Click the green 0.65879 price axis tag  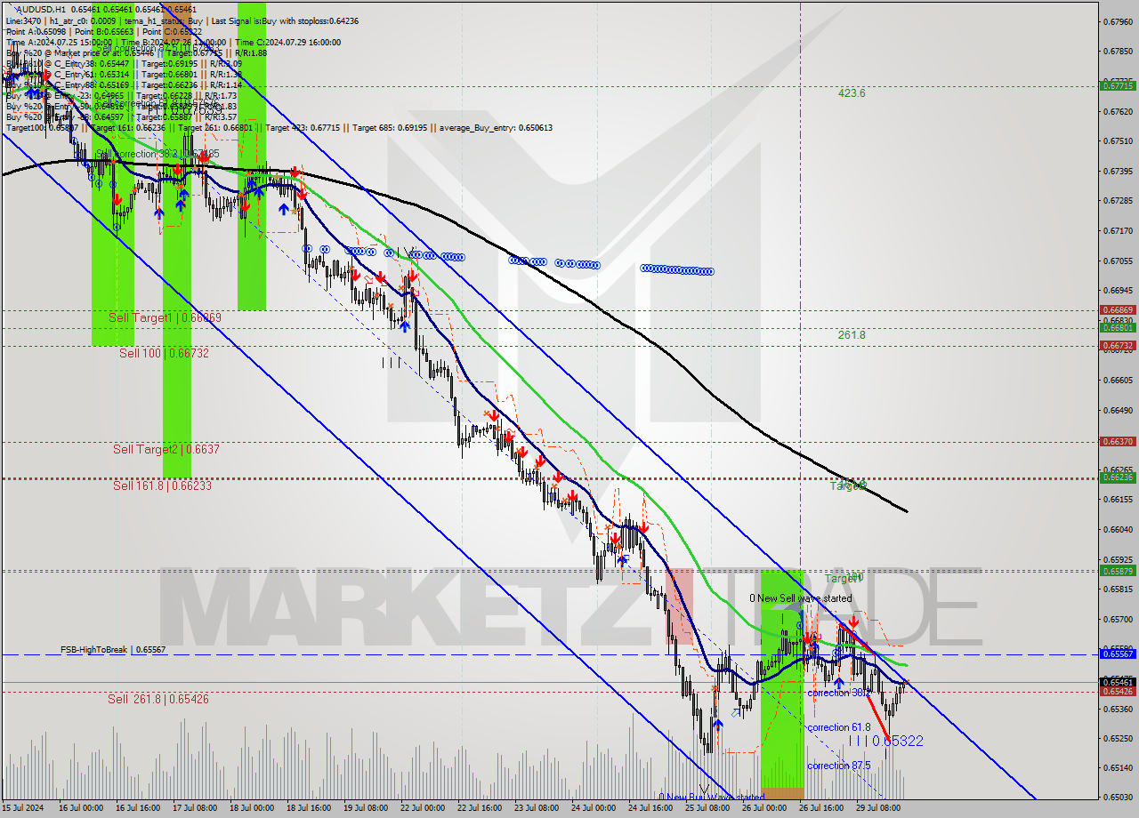tap(1117, 571)
